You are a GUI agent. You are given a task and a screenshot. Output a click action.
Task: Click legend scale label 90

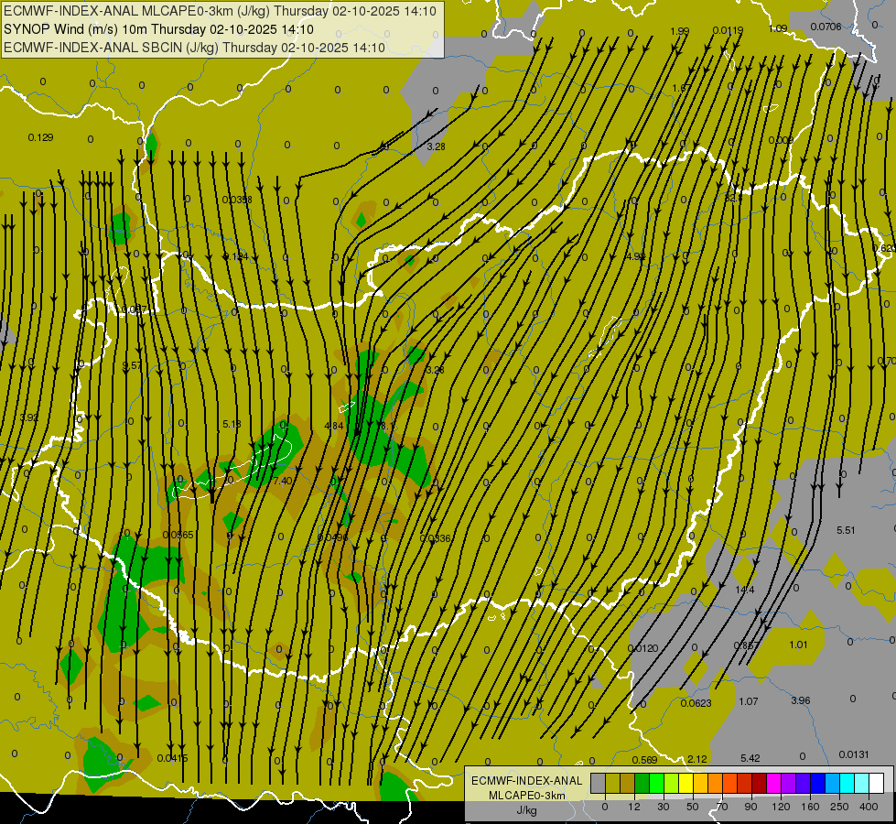coord(750,807)
